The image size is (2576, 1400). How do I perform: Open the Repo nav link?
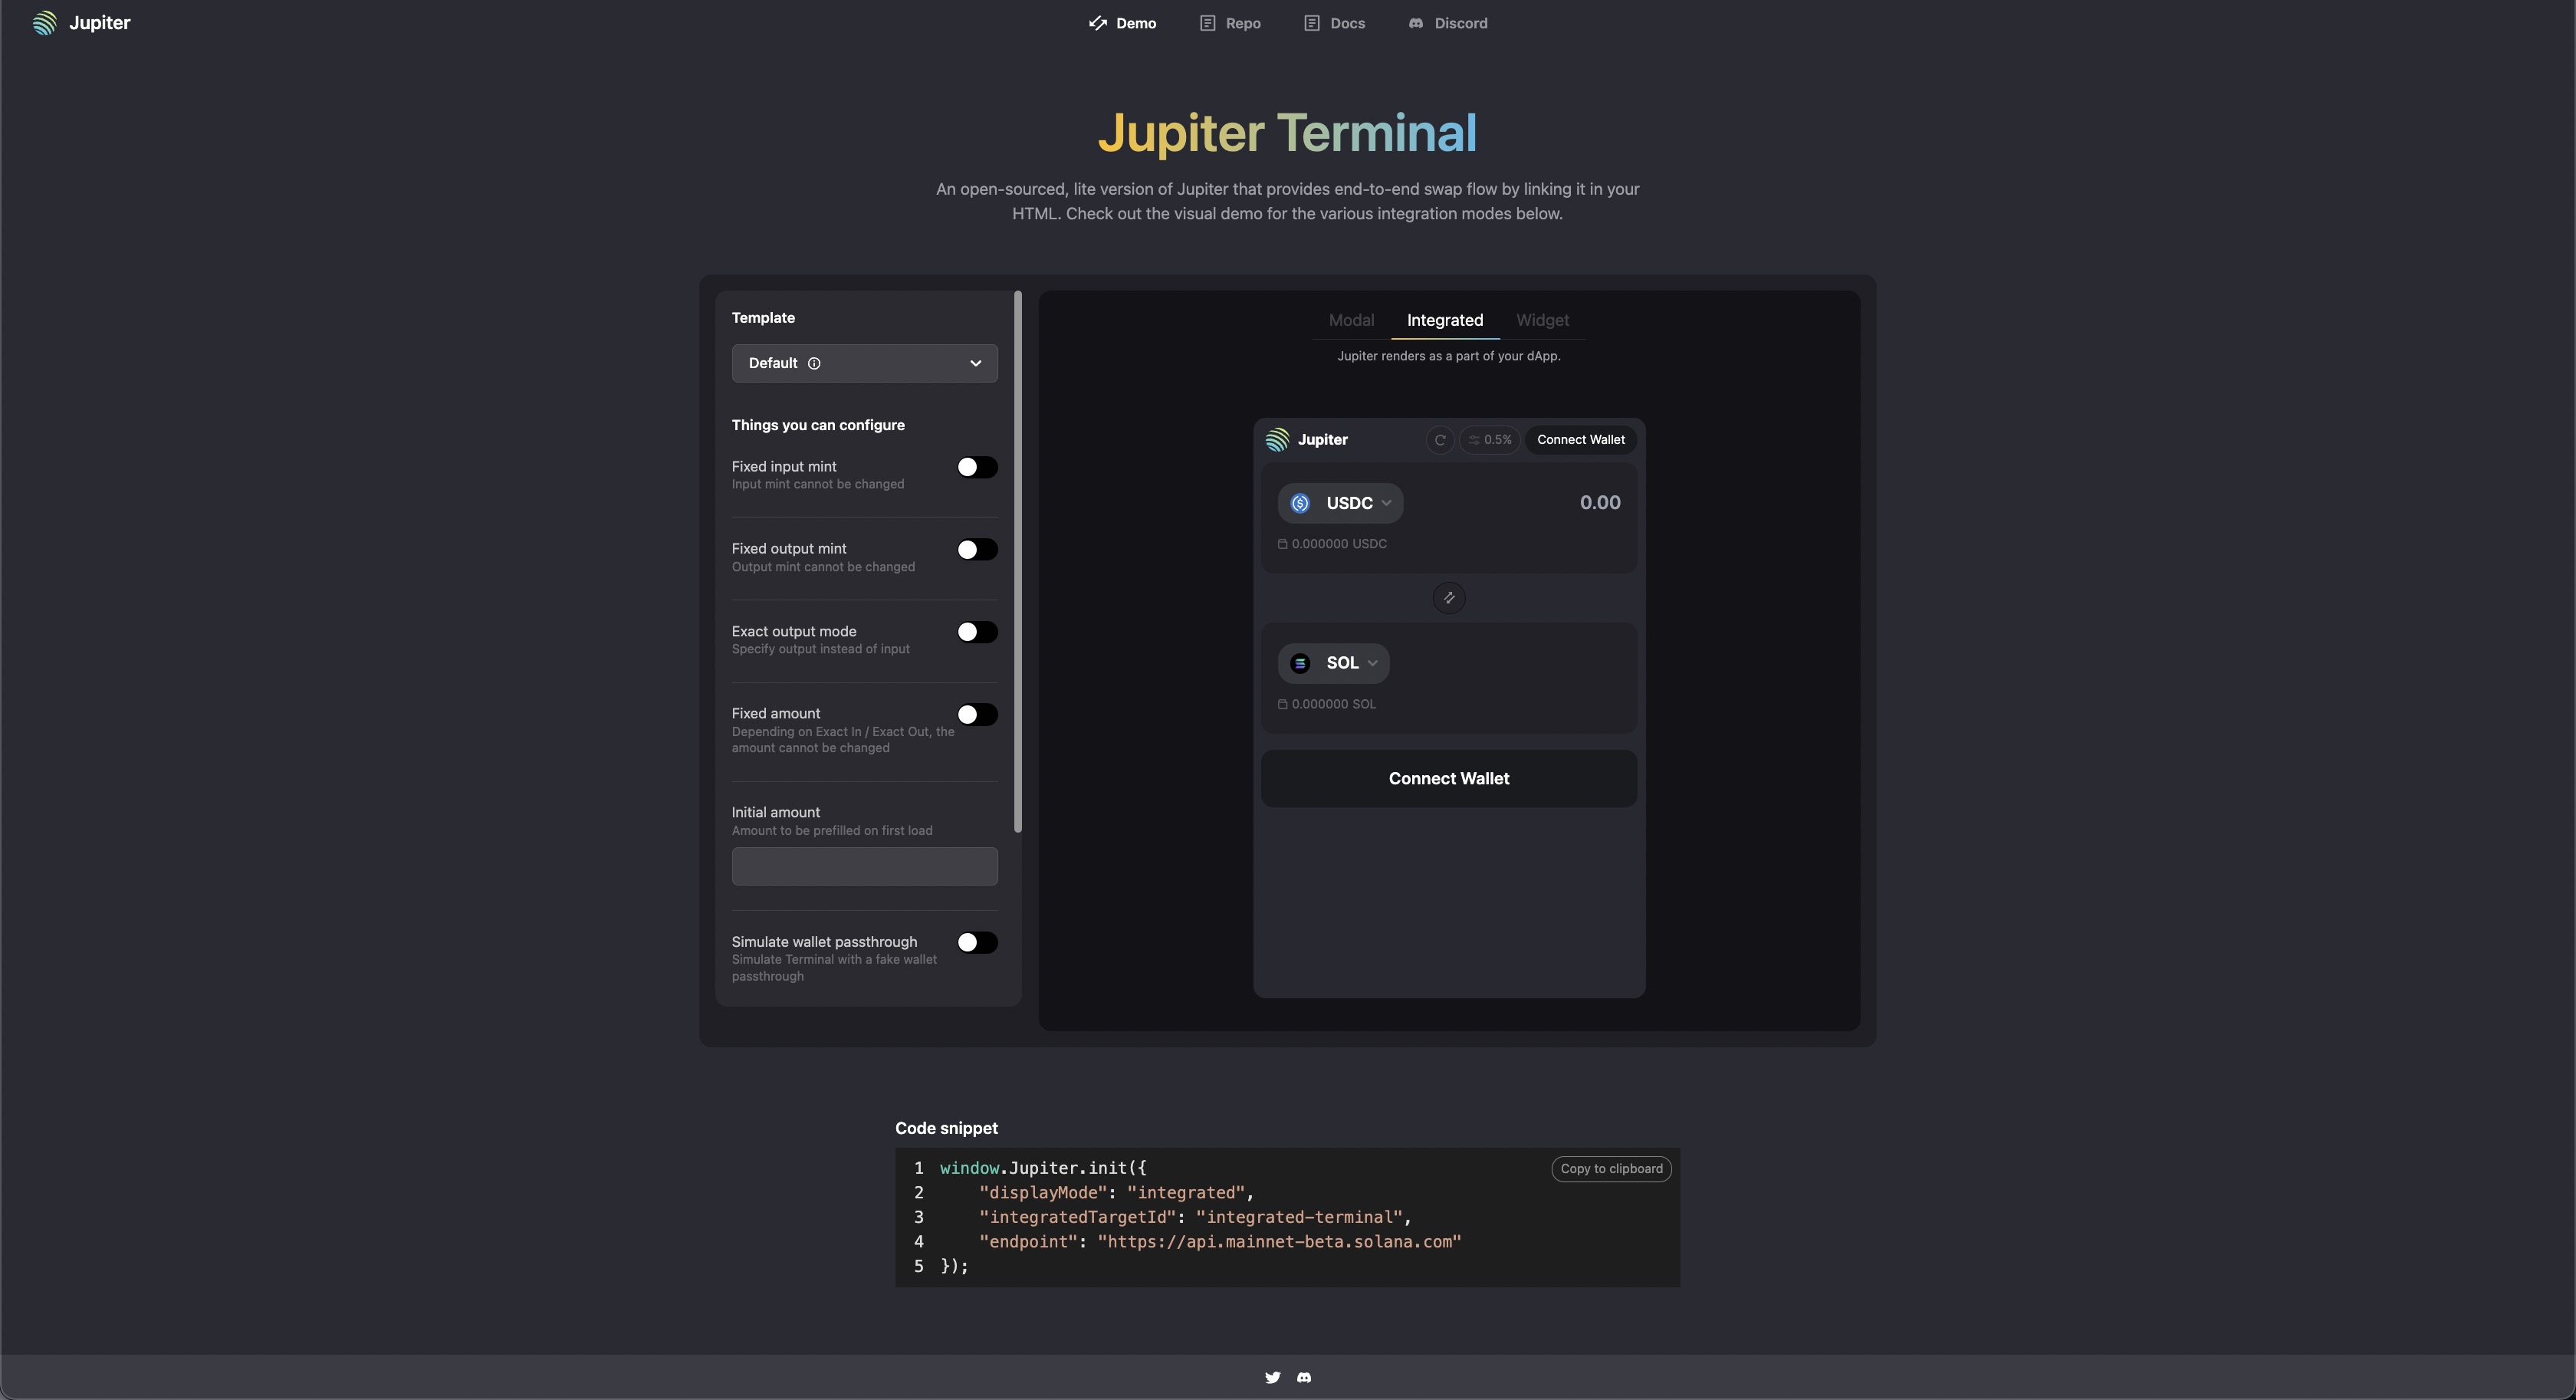(x=1230, y=23)
